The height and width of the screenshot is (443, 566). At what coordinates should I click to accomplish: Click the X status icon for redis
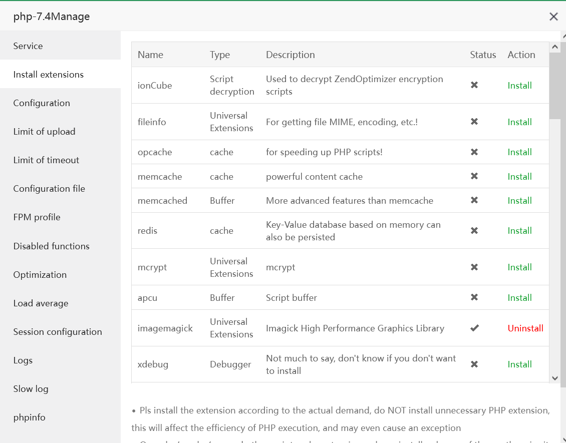point(474,231)
